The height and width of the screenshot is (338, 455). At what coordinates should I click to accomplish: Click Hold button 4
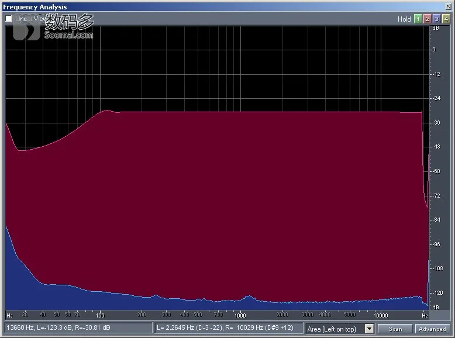tap(446, 19)
